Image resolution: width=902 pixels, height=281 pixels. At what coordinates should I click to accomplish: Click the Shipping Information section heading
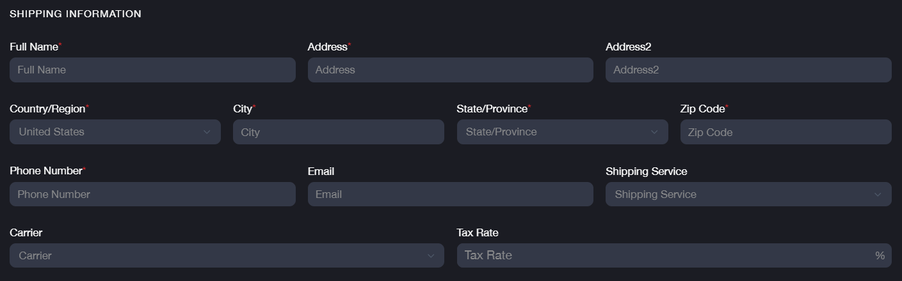click(x=76, y=13)
